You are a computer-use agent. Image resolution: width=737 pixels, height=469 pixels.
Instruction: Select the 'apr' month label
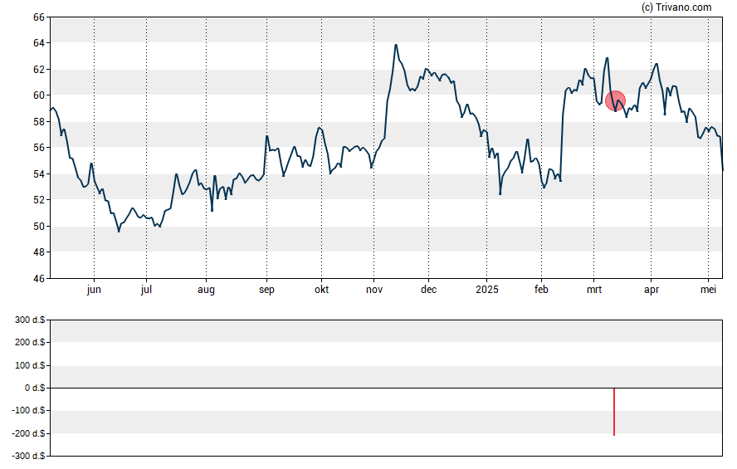pyautogui.click(x=652, y=290)
